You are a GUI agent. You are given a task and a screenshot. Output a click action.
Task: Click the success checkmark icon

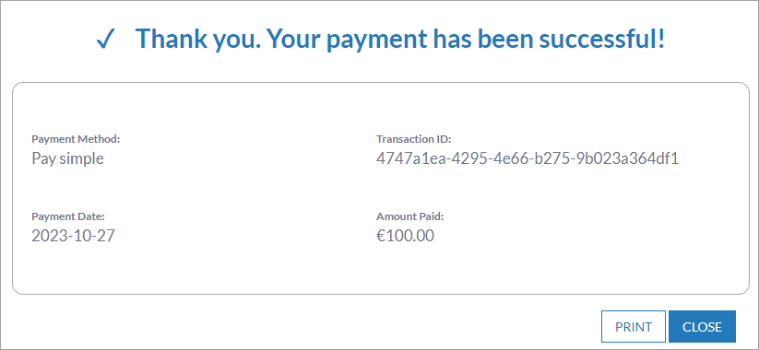105,41
